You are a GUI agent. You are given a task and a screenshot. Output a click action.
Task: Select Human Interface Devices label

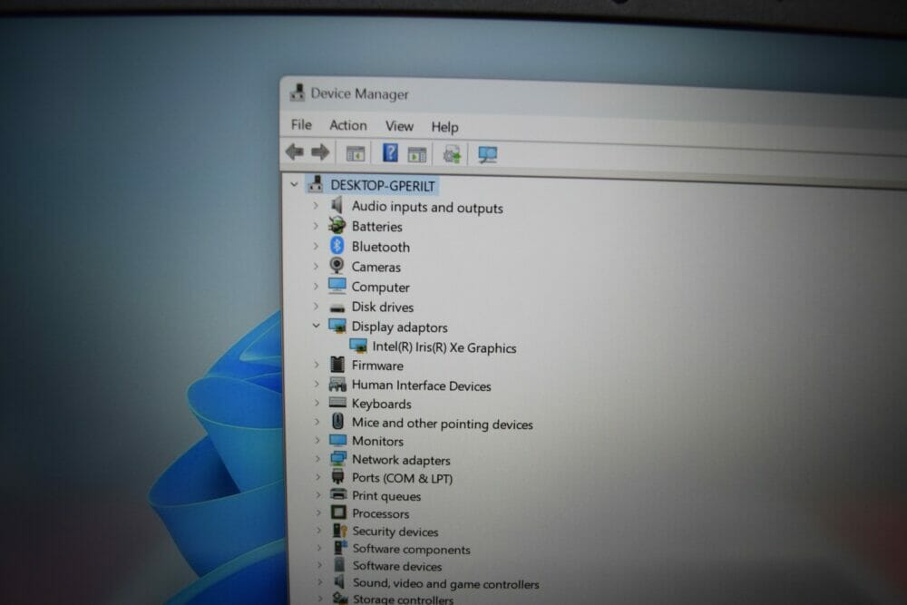pyautogui.click(x=421, y=385)
